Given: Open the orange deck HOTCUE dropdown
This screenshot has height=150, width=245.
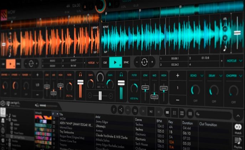Looking at the screenshot, I should (x=93, y=63).
